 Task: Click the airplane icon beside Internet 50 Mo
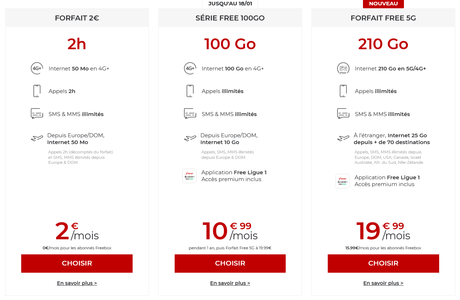tap(37, 138)
